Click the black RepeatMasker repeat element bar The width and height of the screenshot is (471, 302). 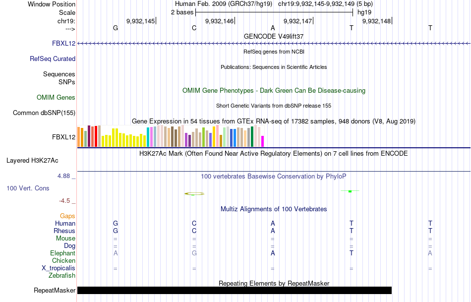pos(235,290)
